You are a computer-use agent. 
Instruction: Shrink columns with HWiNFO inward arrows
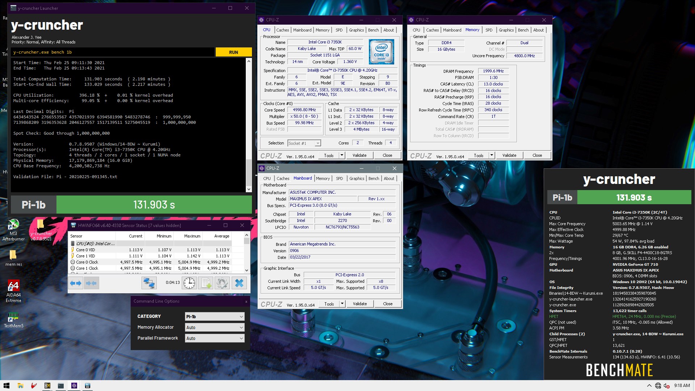92,283
